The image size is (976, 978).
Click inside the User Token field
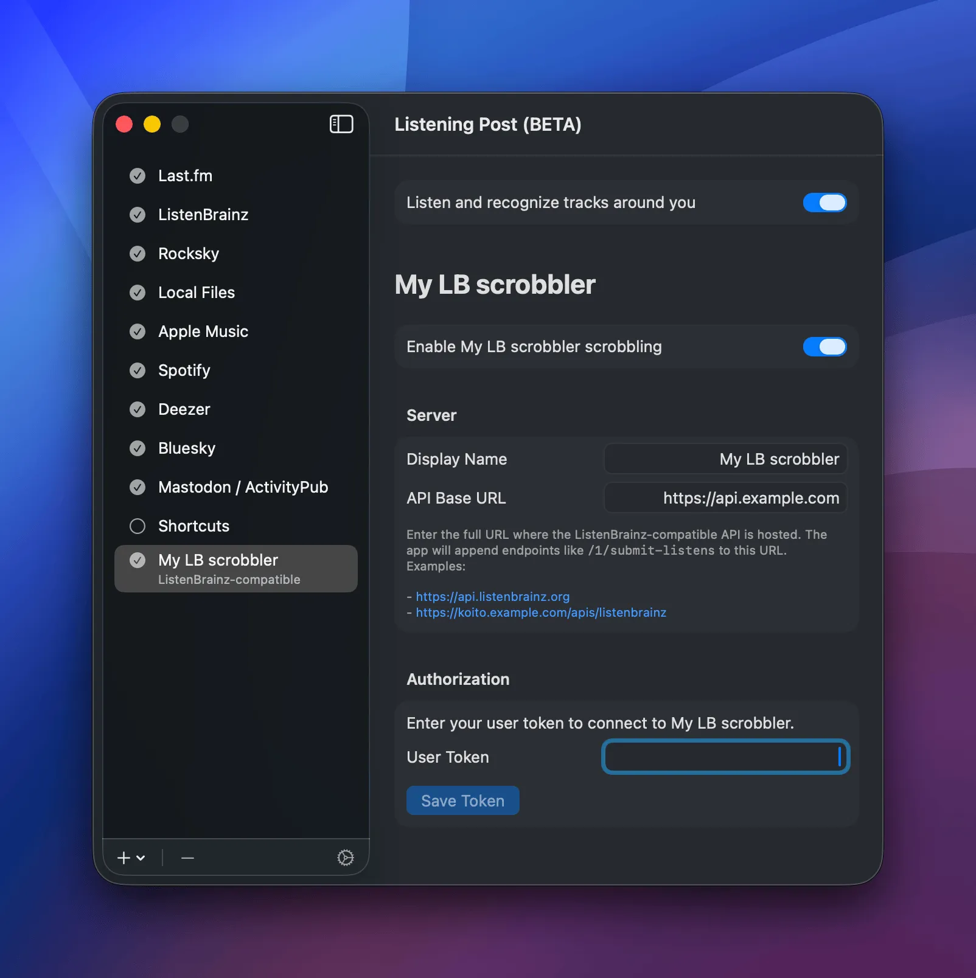pos(725,757)
